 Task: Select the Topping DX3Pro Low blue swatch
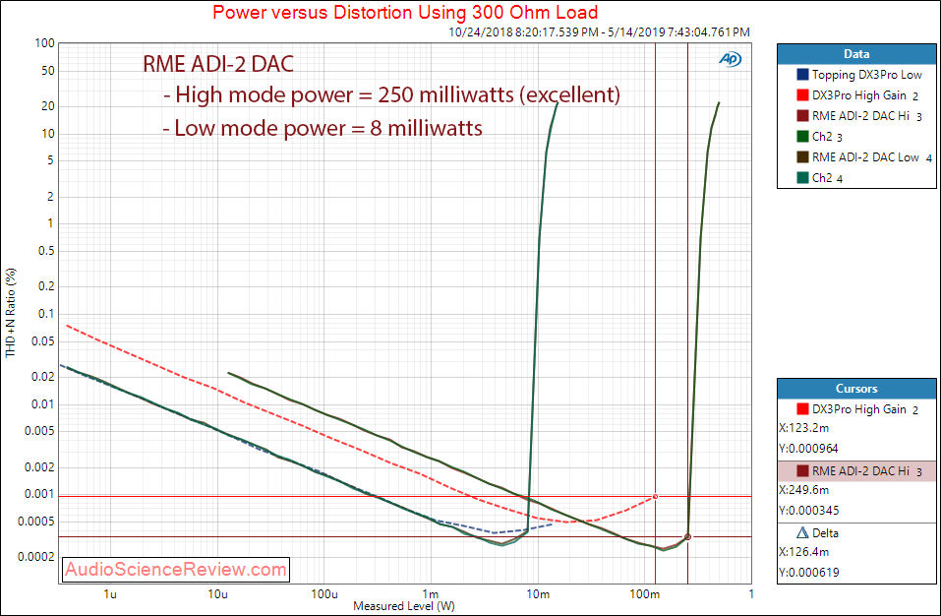[802, 75]
